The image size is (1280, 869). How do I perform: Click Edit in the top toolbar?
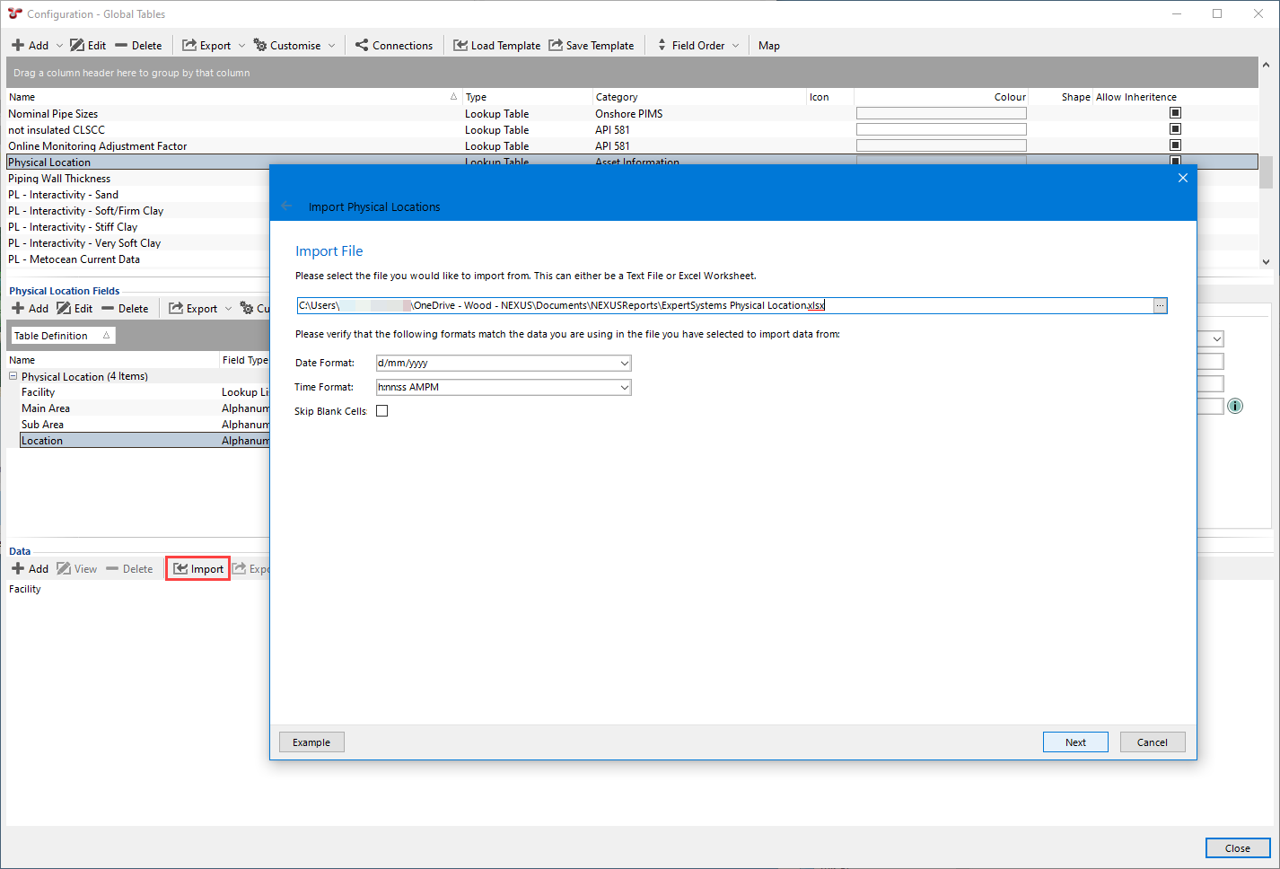[x=88, y=45]
